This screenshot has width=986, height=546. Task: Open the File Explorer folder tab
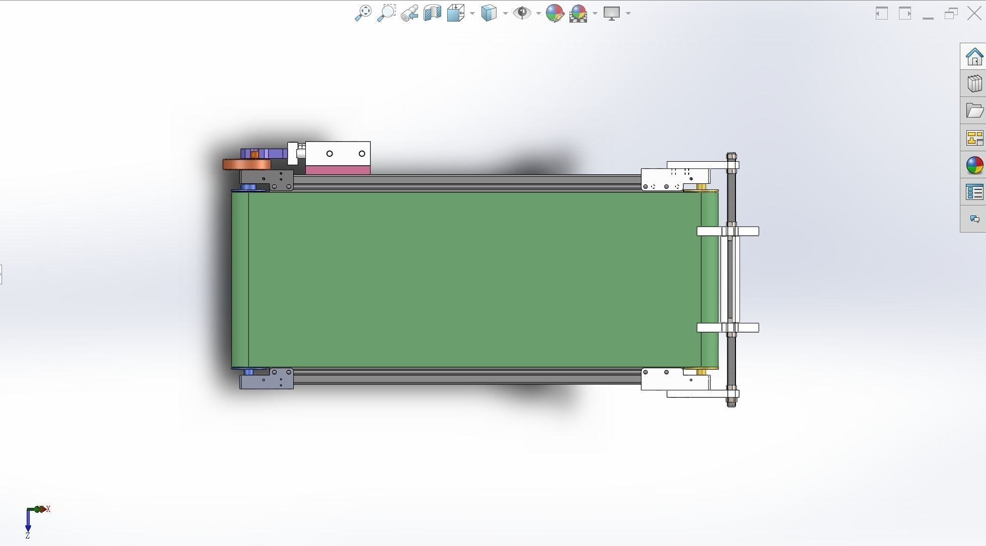coord(974,111)
